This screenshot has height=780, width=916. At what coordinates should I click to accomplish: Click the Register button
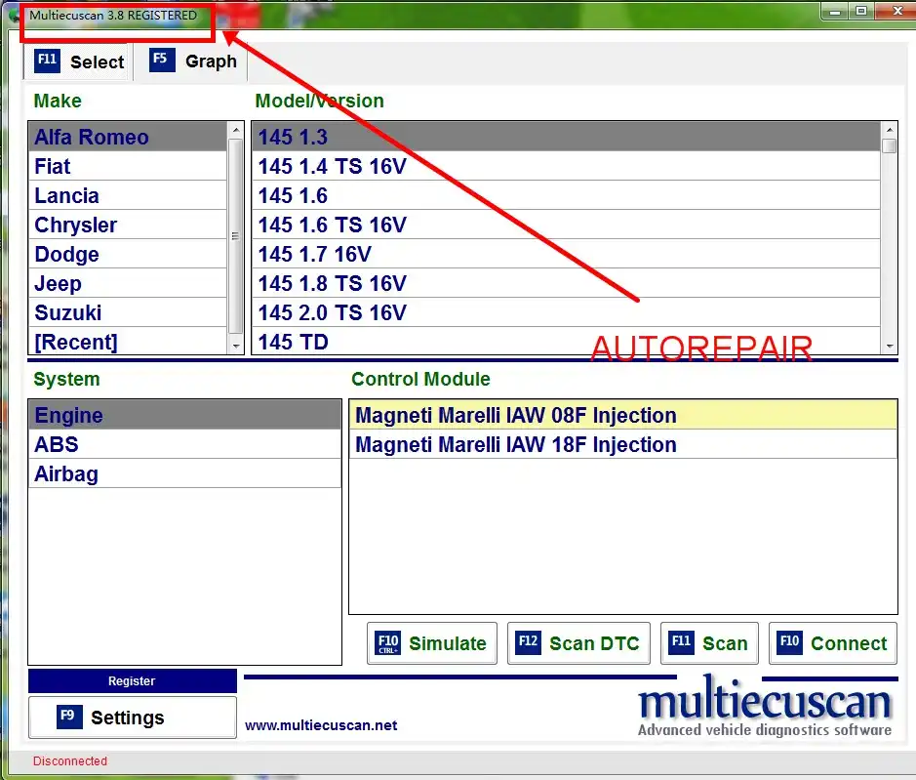pyautogui.click(x=132, y=680)
